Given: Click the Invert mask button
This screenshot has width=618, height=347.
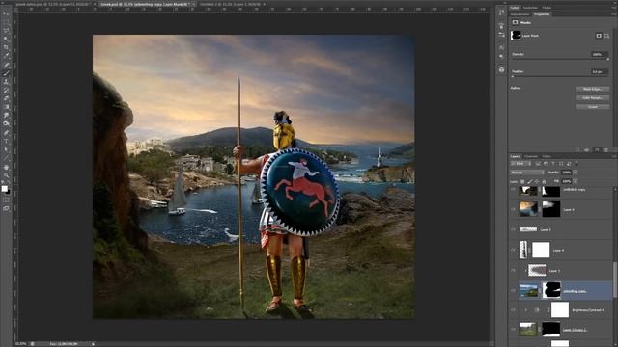Looking at the screenshot, I should tap(593, 107).
